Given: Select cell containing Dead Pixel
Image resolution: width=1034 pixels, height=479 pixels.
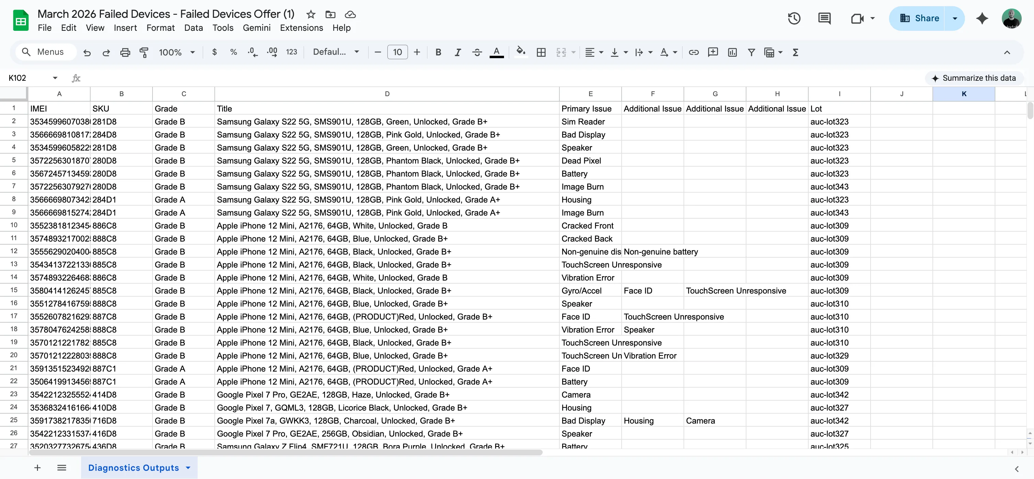Looking at the screenshot, I should click(590, 160).
